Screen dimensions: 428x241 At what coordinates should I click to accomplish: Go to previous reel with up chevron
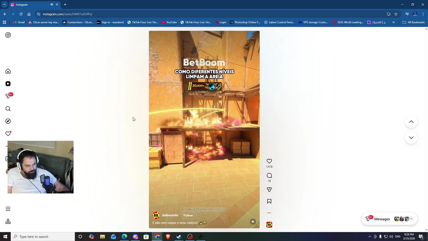click(x=411, y=122)
